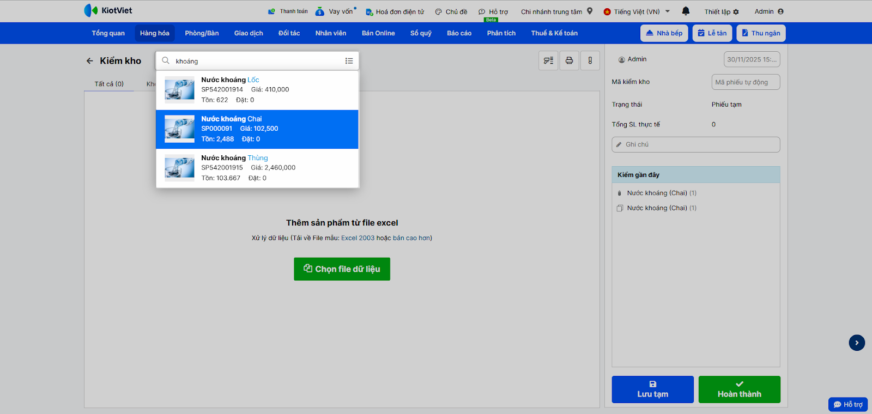Image resolution: width=872 pixels, height=414 pixels.
Task: Select Nước khoáng Chai product thumbnail
Action: tap(179, 129)
